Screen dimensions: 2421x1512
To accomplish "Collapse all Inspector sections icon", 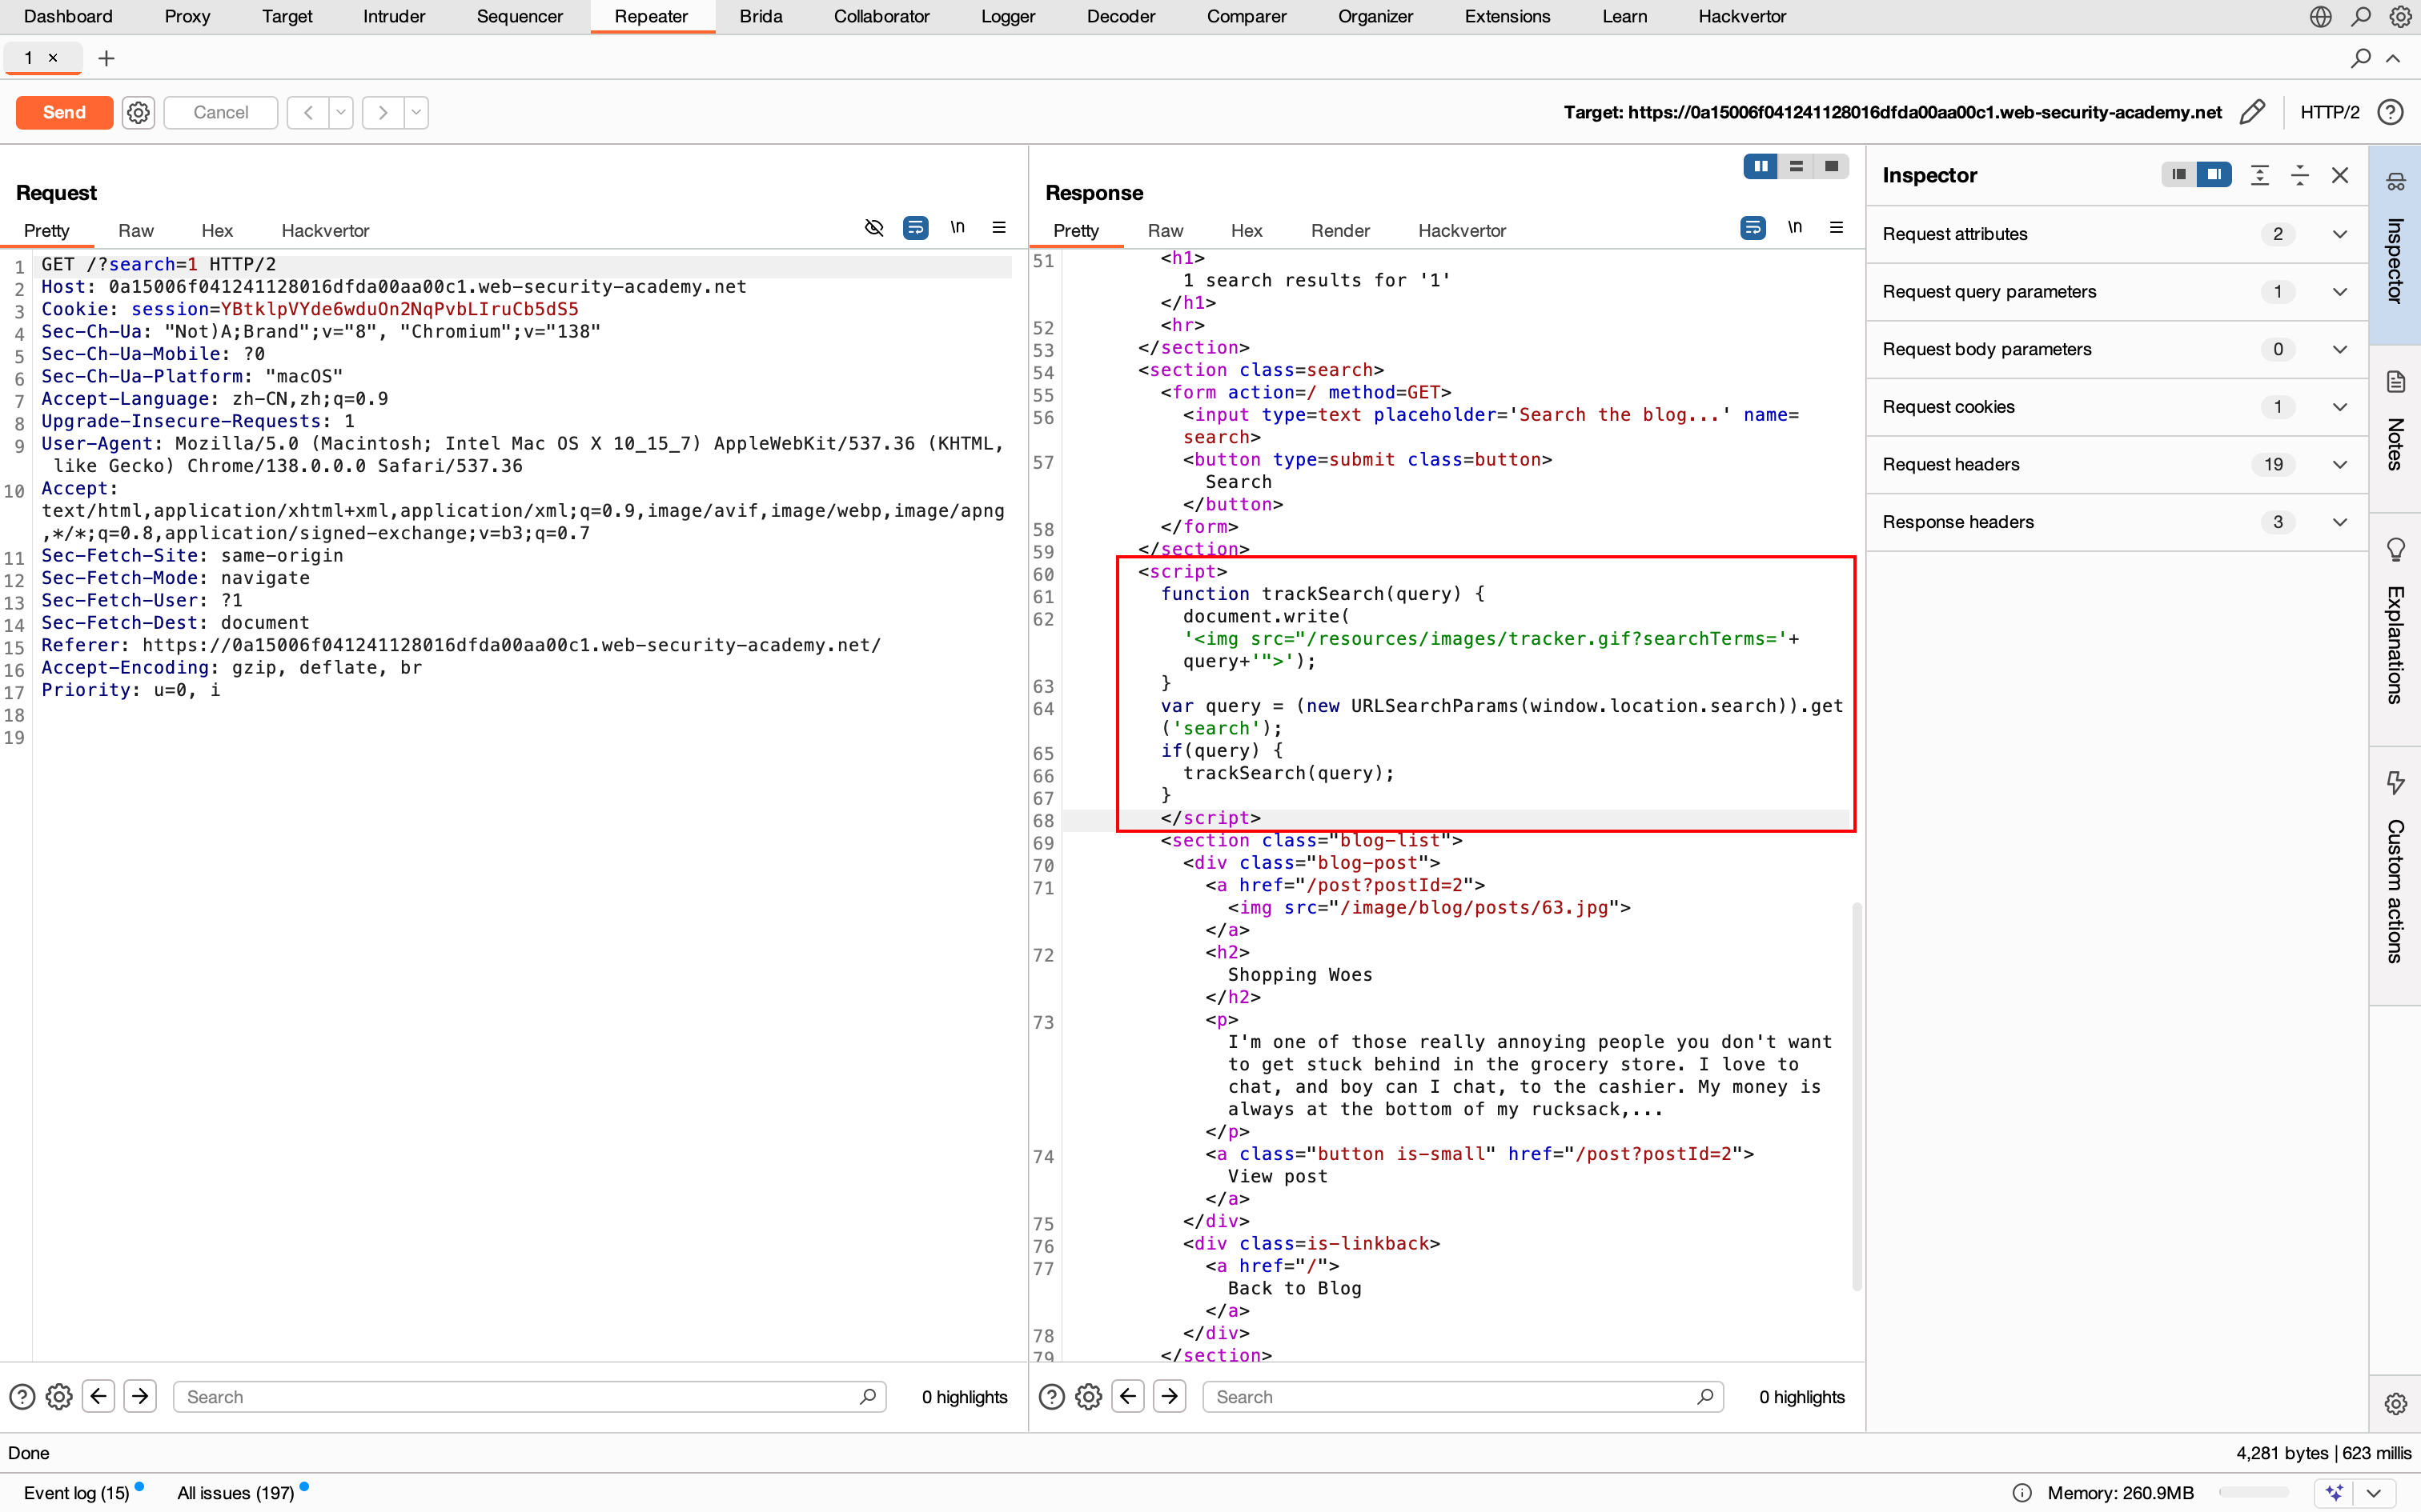I will tap(2300, 175).
